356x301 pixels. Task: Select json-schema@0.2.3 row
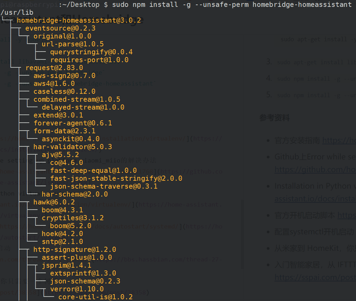click(85, 281)
